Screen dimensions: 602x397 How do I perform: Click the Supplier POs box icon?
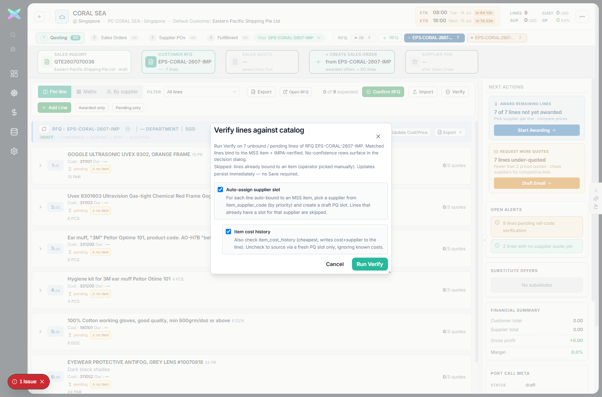pos(415,62)
